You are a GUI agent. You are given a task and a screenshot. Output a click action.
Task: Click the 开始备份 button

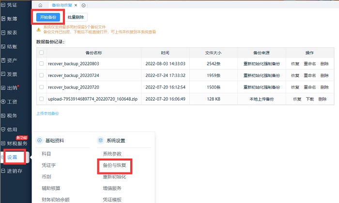[47, 16]
